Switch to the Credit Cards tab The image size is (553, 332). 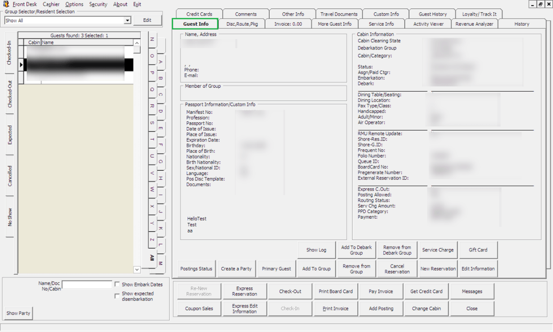click(200, 14)
